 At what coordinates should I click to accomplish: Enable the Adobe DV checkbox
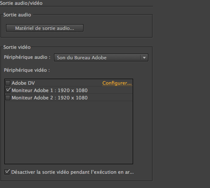(8, 83)
